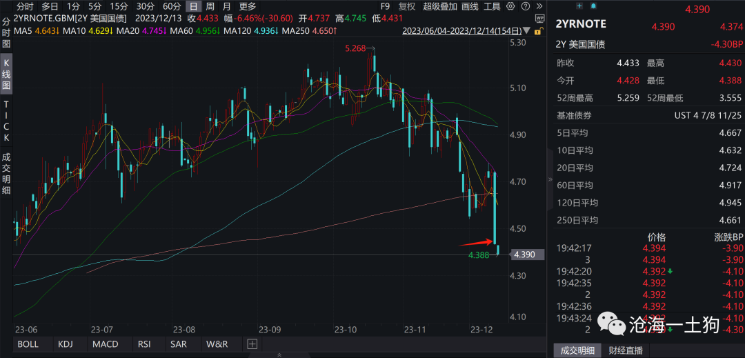Collapse the right panel with the splitter arrow
This screenshot has width=745, height=358.
point(550,179)
